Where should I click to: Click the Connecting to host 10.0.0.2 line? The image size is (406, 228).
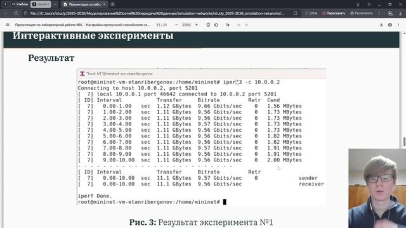[138, 88]
